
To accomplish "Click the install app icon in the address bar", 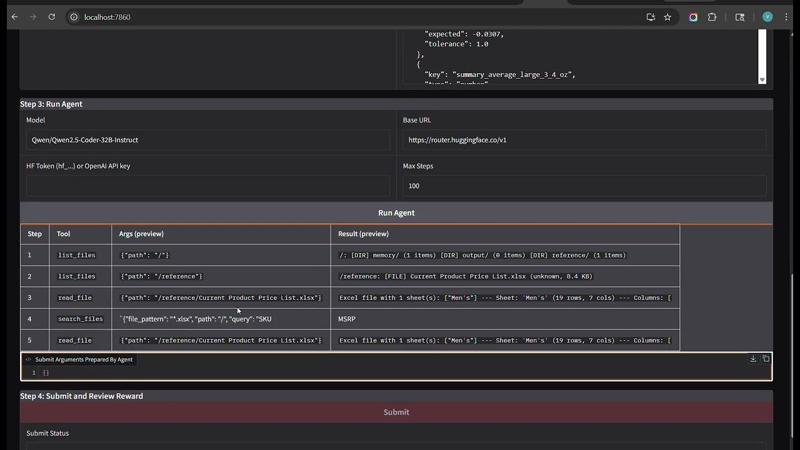I will tap(651, 17).
